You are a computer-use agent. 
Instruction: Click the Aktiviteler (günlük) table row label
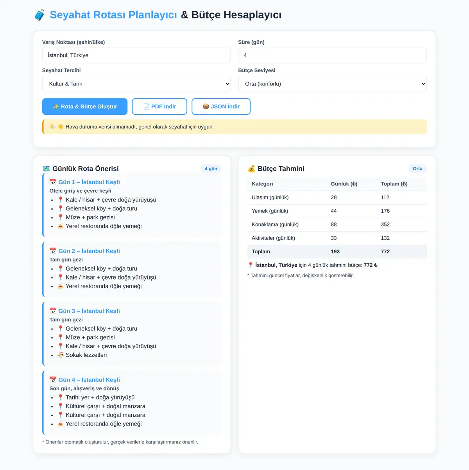[273, 238]
